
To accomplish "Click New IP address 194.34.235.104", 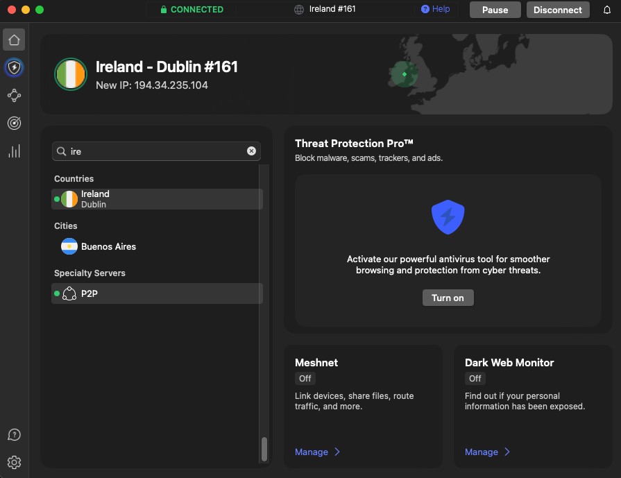I will pyautogui.click(x=152, y=85).
